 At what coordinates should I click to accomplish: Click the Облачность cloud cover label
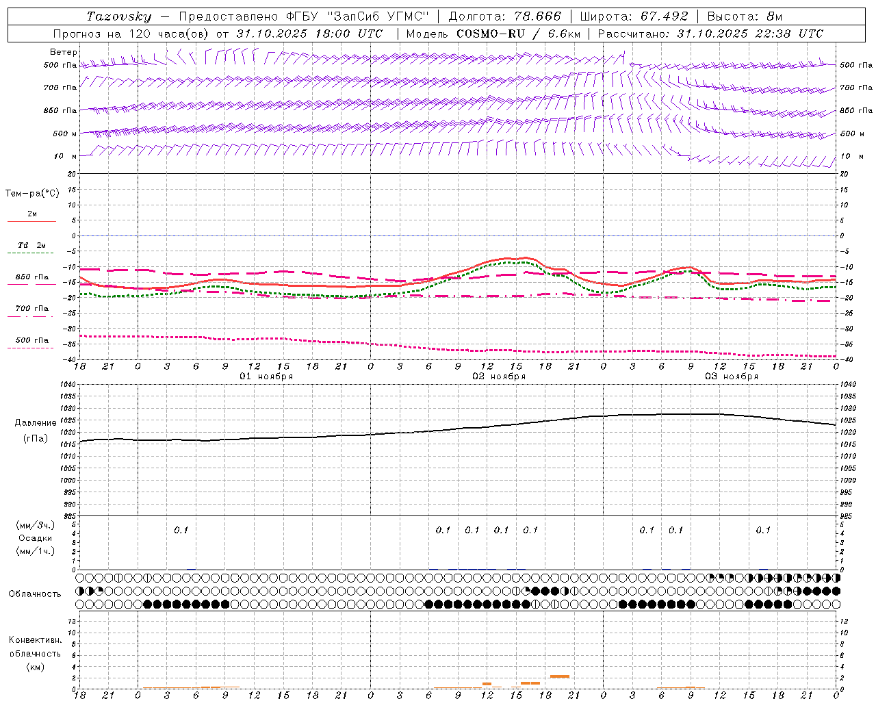click(35, 594)
